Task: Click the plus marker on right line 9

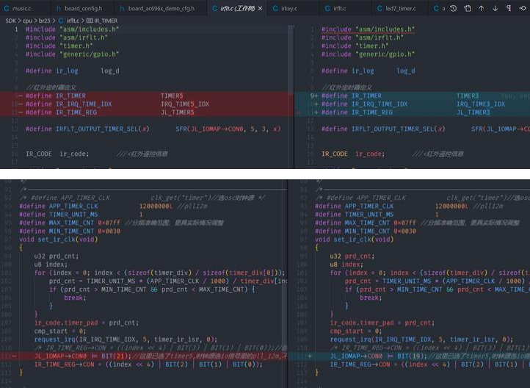Action: coord(316,96)
